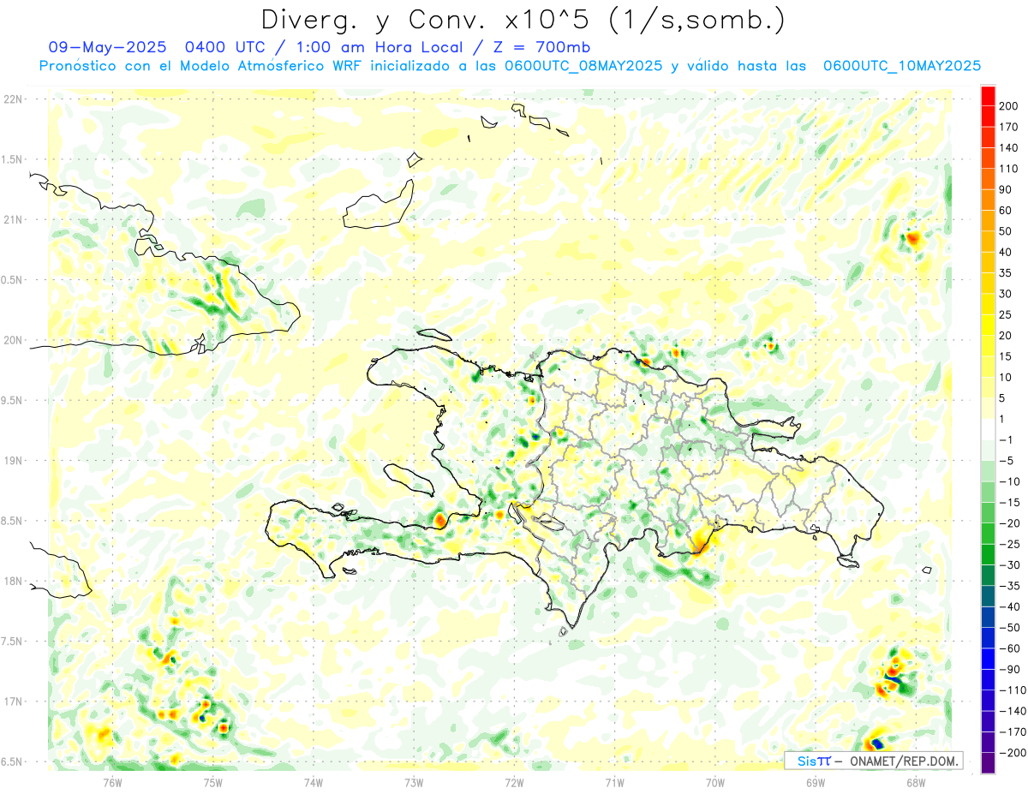Image resolution: width=1028 pixels, height=794 pixels.
Task: Click the '72W' longitude label
Action: pos(514,782)
